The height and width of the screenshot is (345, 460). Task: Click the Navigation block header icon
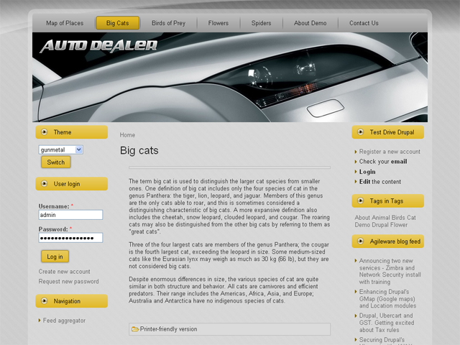click(45, 301)
